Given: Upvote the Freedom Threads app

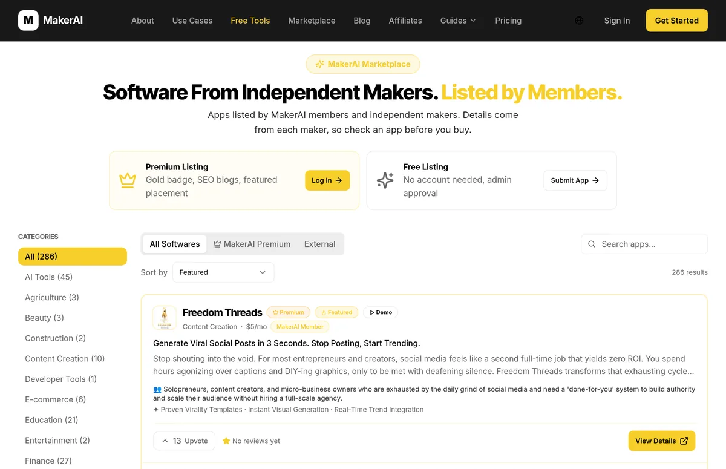Looking at the screenshot, I should tap(184, 441).
